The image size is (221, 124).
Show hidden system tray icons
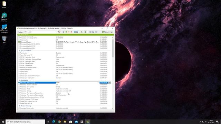[200, 122]
